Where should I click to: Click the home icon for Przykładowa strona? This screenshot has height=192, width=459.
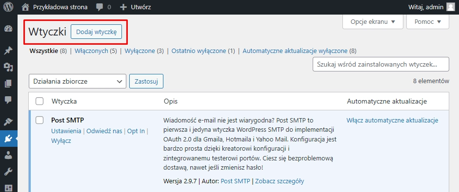[x=26, y=7]
